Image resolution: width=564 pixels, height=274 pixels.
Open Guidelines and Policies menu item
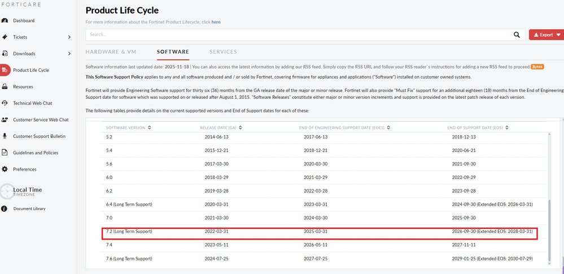[36, 153]
